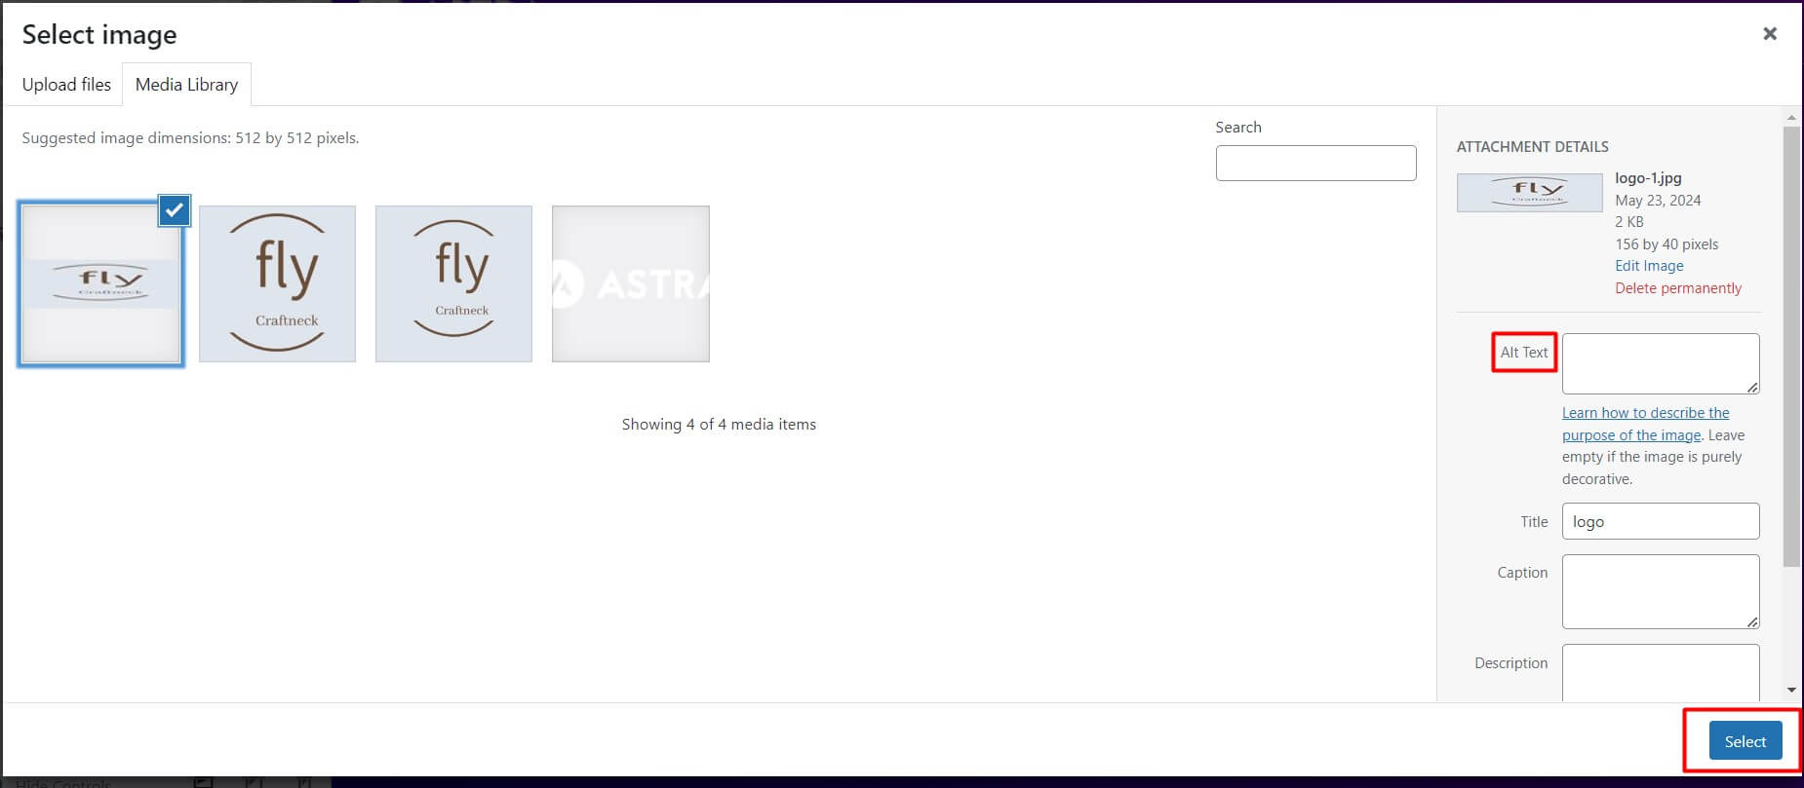Select the third fly Craftneck logo thumbnail
Screen dimensions: 1804x788
pyautogui.click(x=453, y=283)
